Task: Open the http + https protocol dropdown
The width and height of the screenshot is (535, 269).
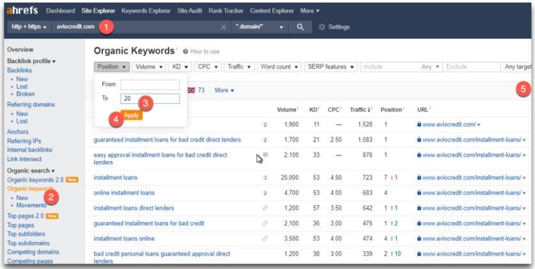Action: point(29,27)
